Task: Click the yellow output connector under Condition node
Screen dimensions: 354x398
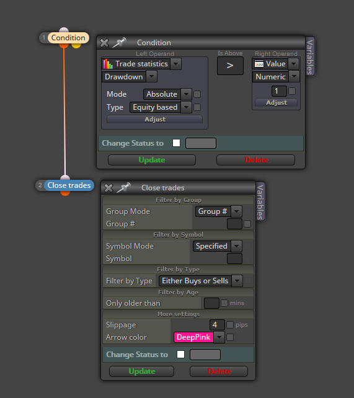Action: (x=76, y=45)
